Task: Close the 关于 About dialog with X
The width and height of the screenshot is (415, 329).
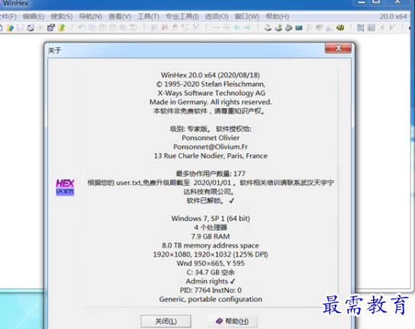Action: click(x=338, y=48)
